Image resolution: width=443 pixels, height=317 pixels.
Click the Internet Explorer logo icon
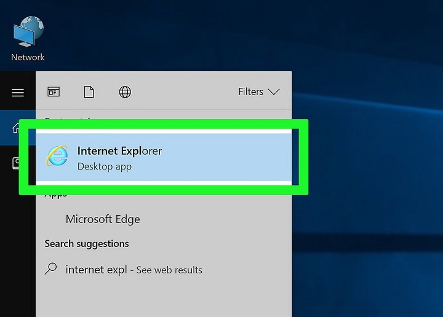(x=57, y=155)
